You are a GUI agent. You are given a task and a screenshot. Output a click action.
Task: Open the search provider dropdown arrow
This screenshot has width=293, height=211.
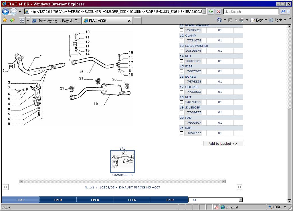(x=288, y=11)
